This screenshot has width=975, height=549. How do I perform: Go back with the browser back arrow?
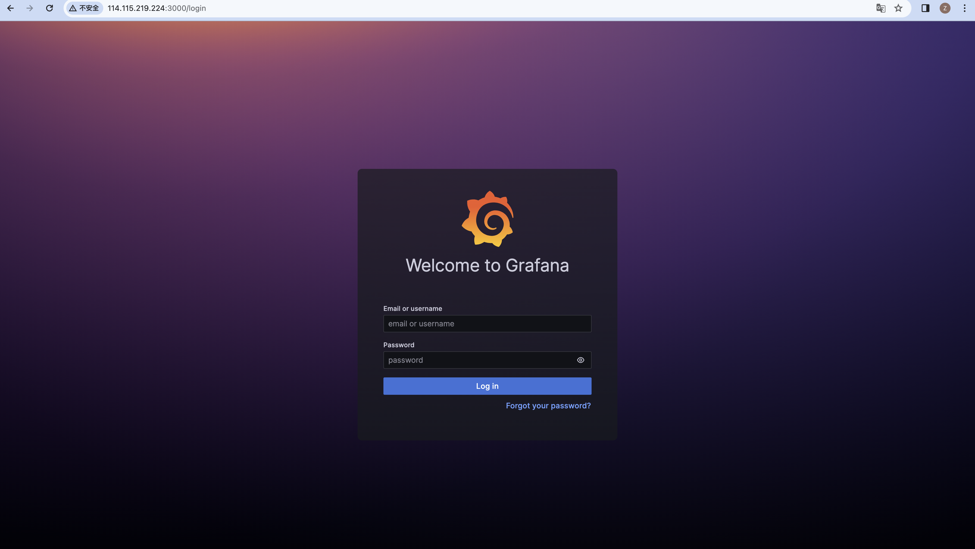[11, 8]
